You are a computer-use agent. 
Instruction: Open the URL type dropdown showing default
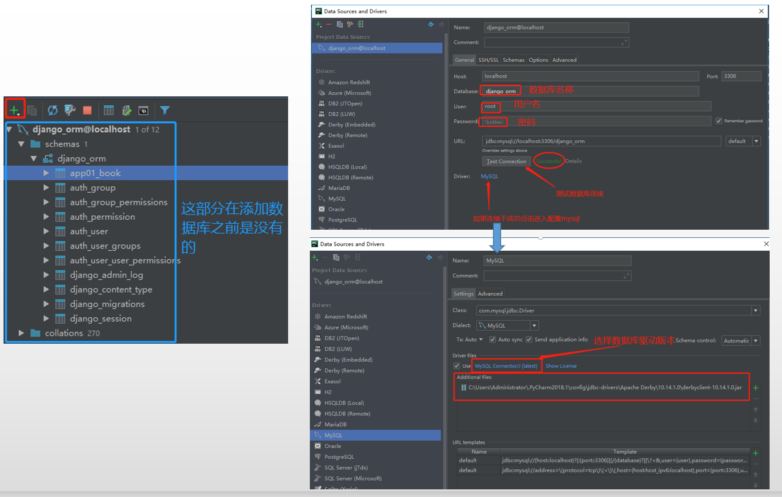[x=743, y=141]
